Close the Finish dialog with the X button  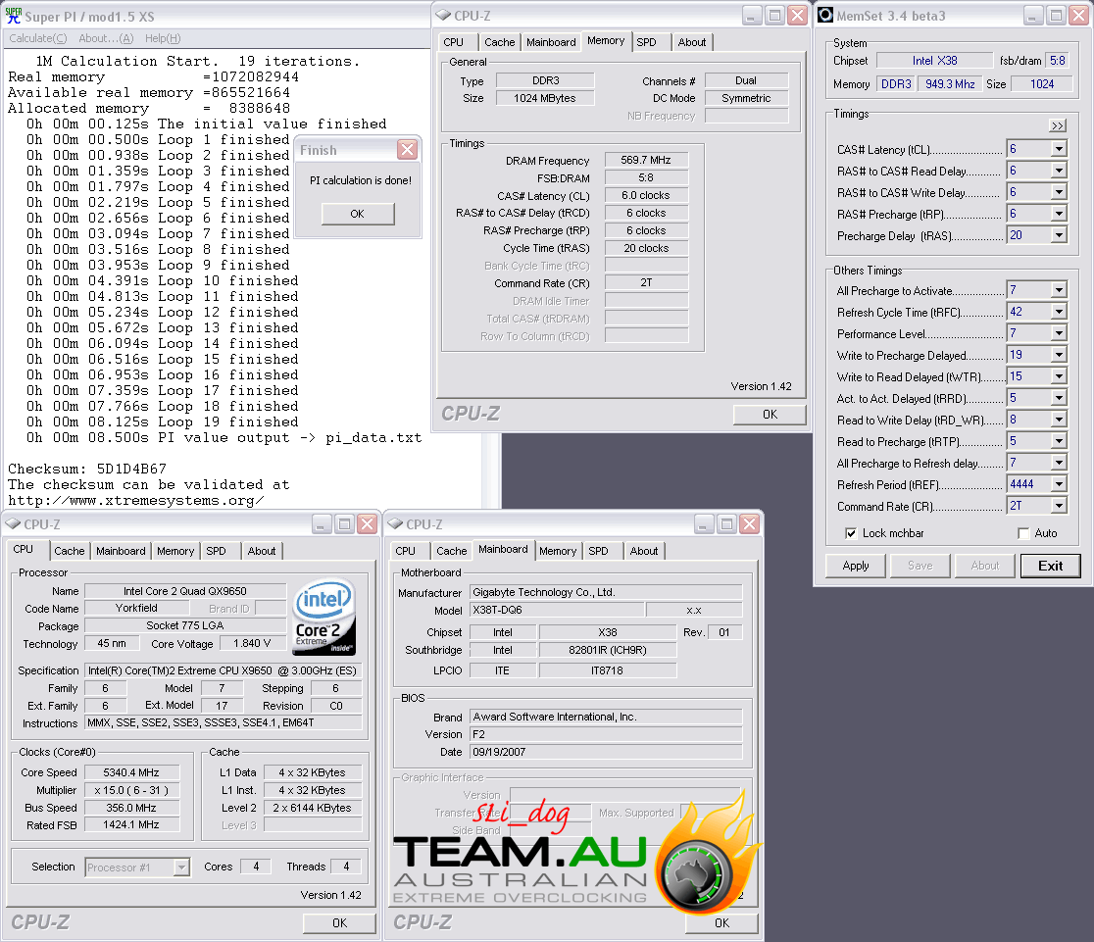(407, 149)
